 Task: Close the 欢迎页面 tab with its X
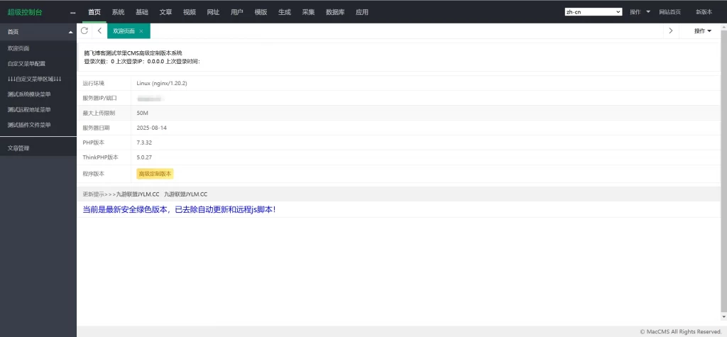[141, 31]
